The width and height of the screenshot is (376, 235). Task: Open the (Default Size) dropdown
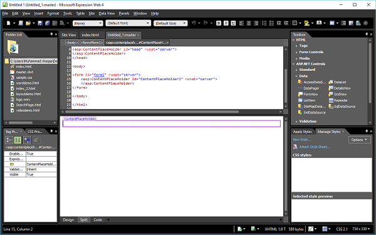(170, 23)
